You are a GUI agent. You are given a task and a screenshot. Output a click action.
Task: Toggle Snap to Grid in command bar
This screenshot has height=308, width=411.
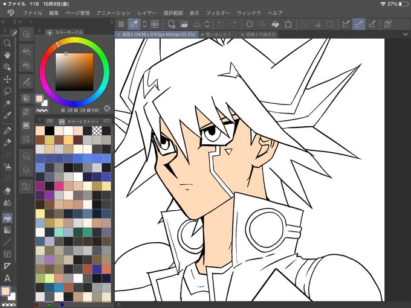tap(372, 24)
